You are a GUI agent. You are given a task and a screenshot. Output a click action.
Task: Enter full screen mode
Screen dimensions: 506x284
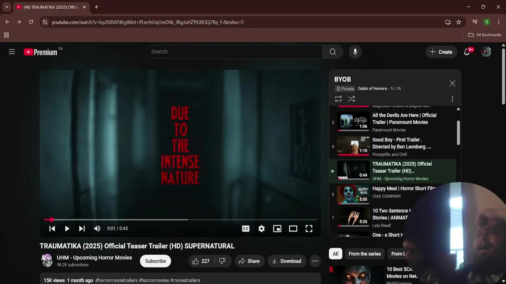pyautogui.click(x=309, y=228)
